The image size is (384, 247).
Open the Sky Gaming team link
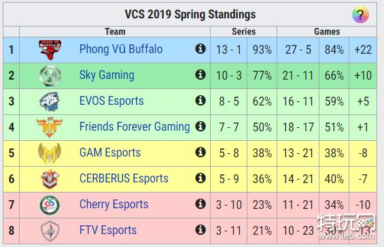(107, 75)
